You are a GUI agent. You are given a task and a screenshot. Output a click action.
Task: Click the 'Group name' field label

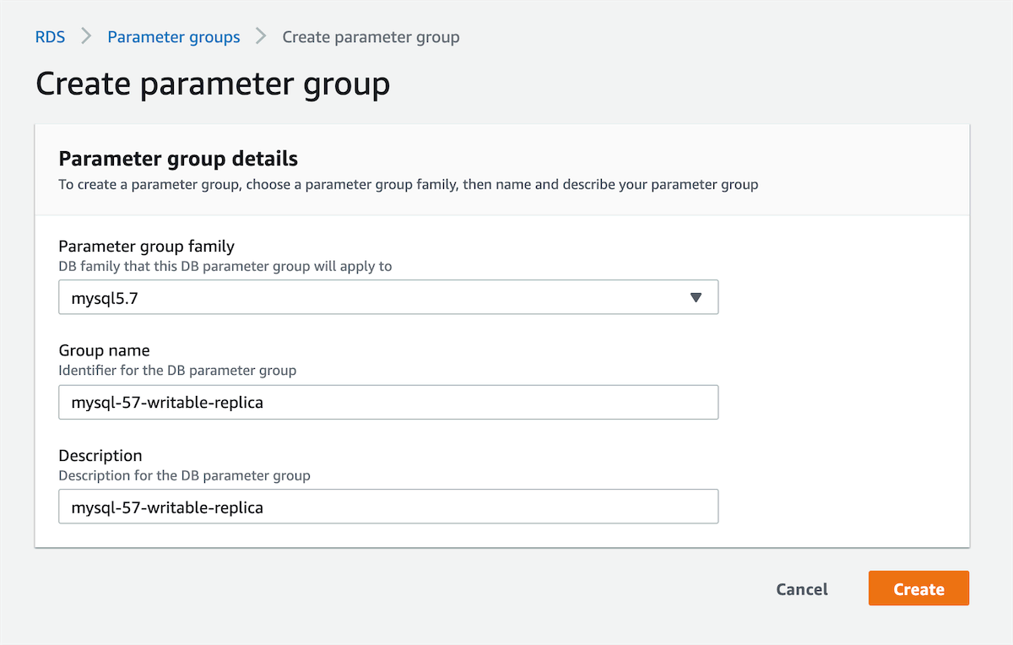[x=104, y=350]
